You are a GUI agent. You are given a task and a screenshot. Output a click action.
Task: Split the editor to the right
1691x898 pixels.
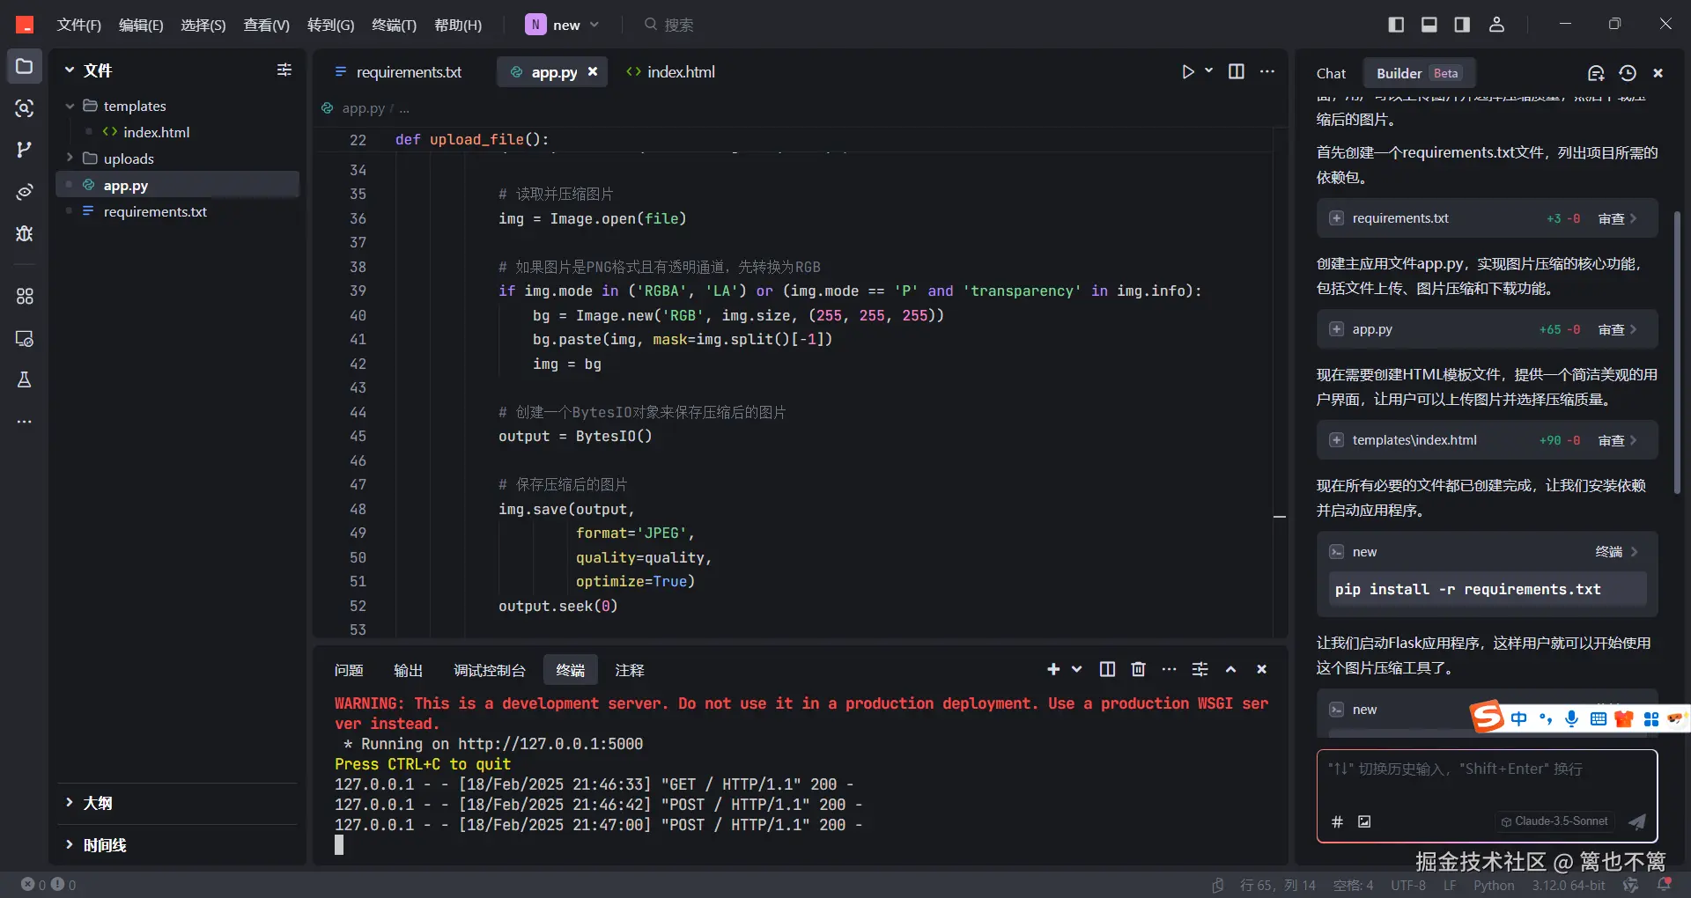tap(1237, 72)
